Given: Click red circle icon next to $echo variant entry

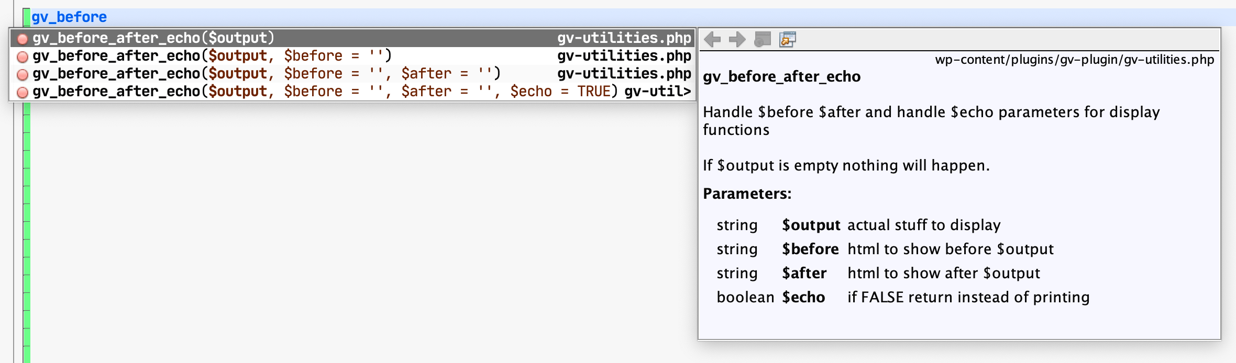Looking at the screenshot, I should click(21, 92).
